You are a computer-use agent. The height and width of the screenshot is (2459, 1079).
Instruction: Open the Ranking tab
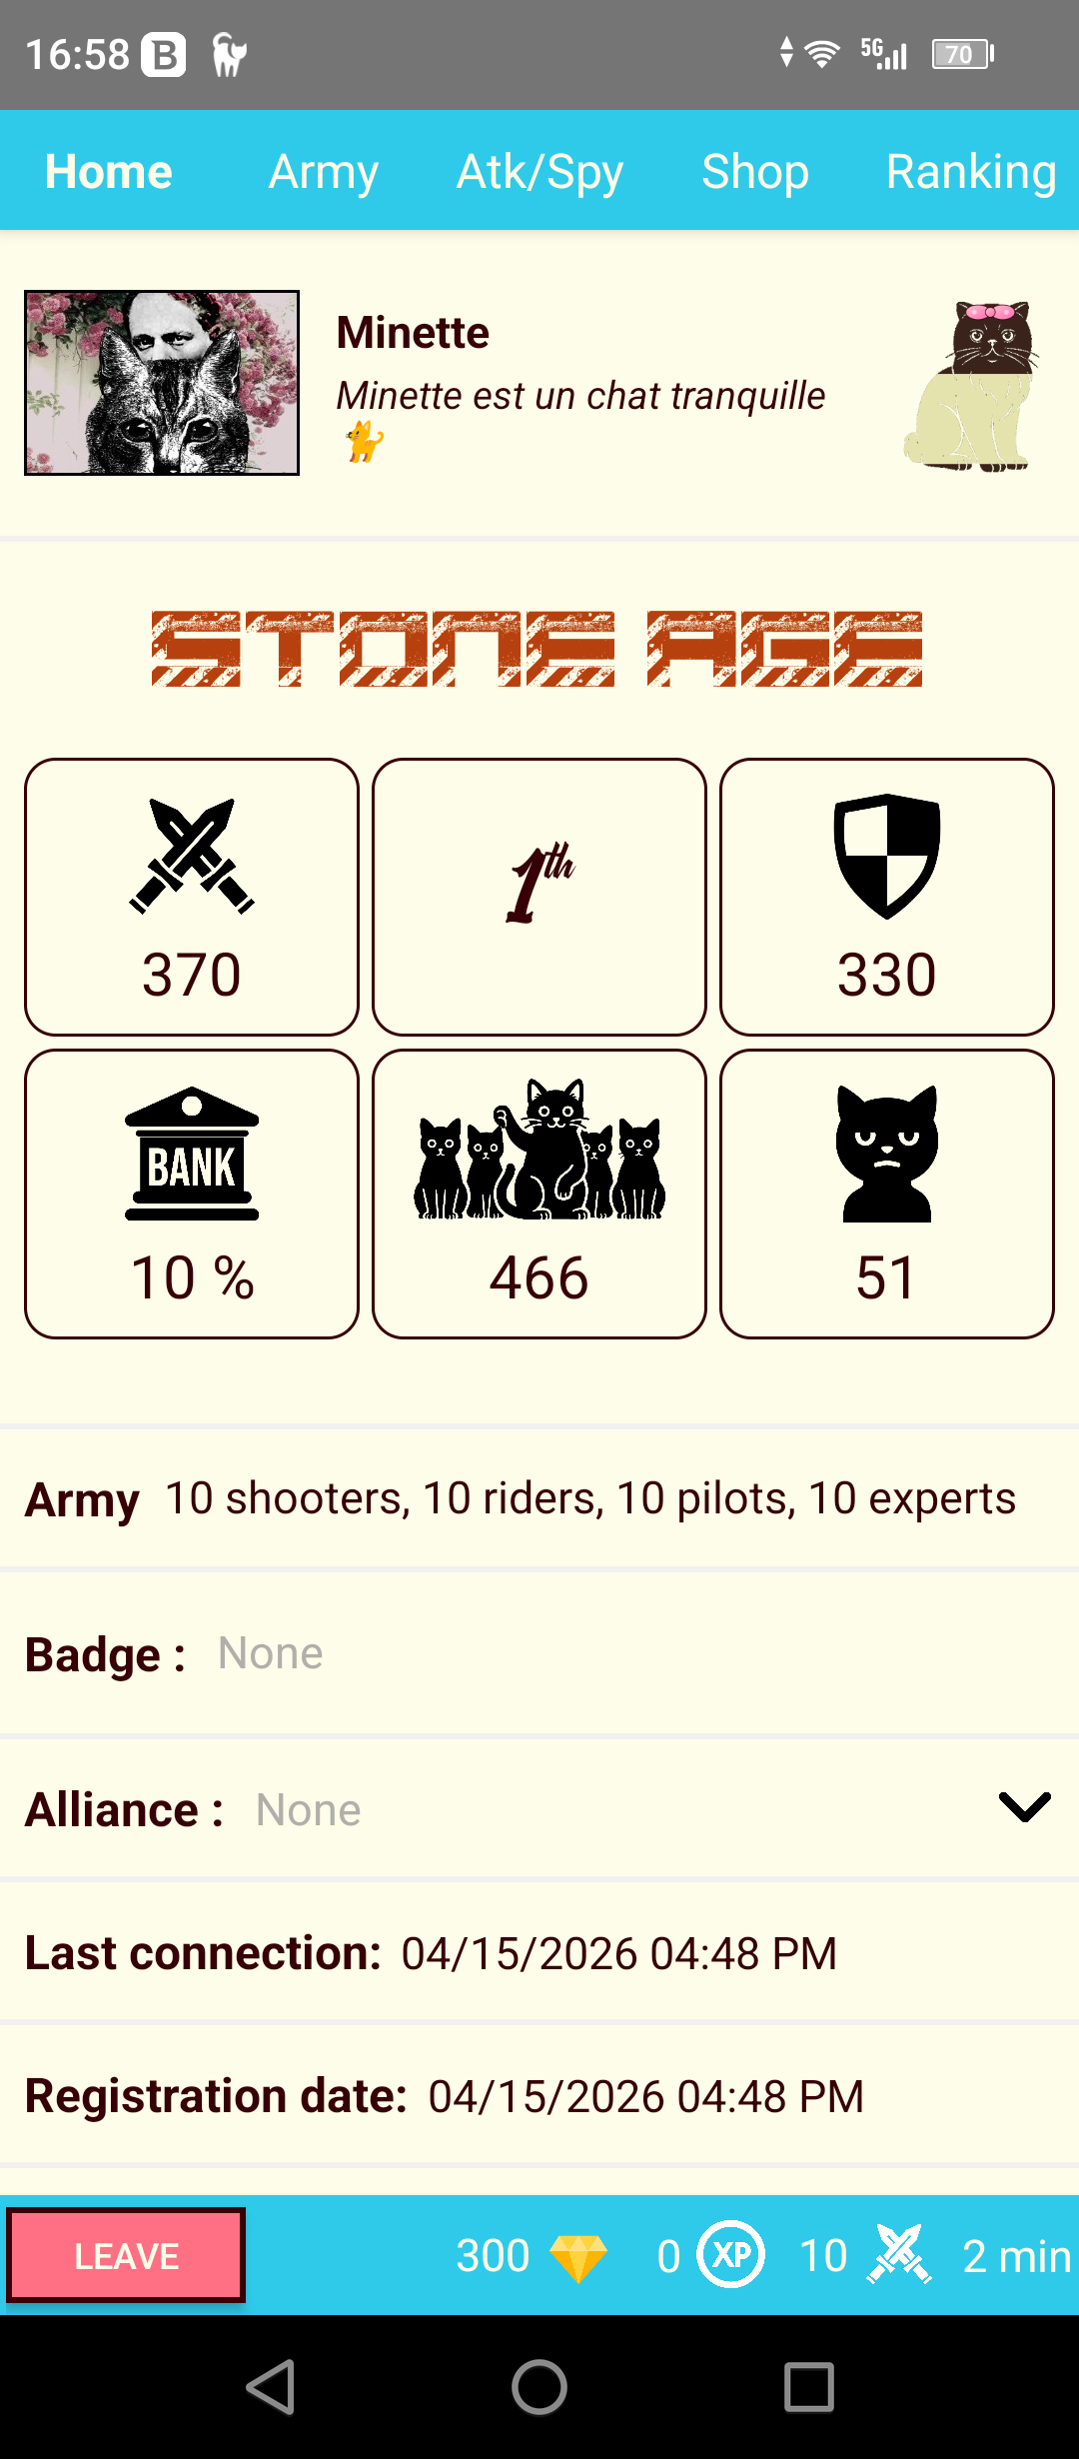click(971, 171)
